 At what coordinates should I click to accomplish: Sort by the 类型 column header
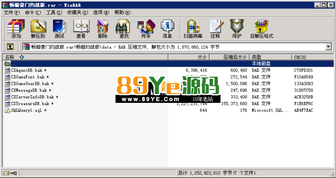(270, 57)
